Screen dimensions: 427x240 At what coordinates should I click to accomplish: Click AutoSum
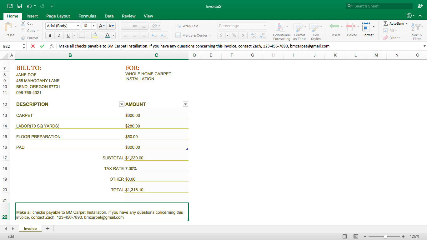(x=395, y=23)
